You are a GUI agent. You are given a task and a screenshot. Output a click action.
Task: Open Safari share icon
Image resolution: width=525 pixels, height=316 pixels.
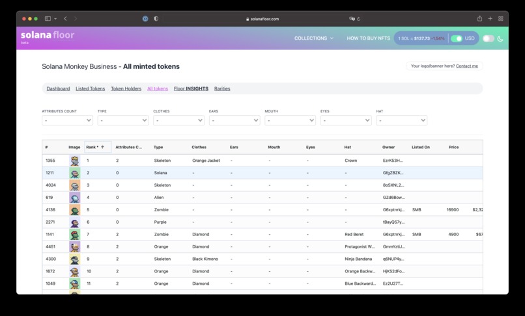(x=479, y=18)
